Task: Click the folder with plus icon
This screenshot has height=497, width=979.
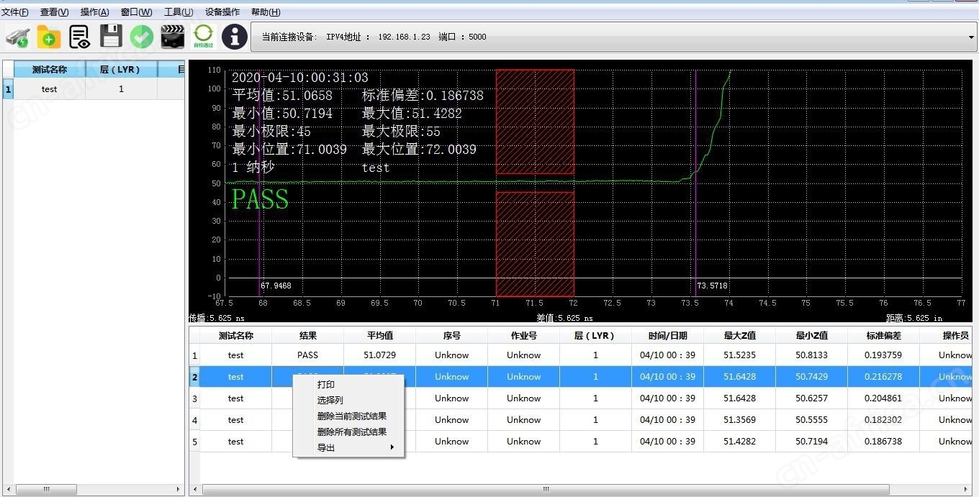Action: coord(49,36)
